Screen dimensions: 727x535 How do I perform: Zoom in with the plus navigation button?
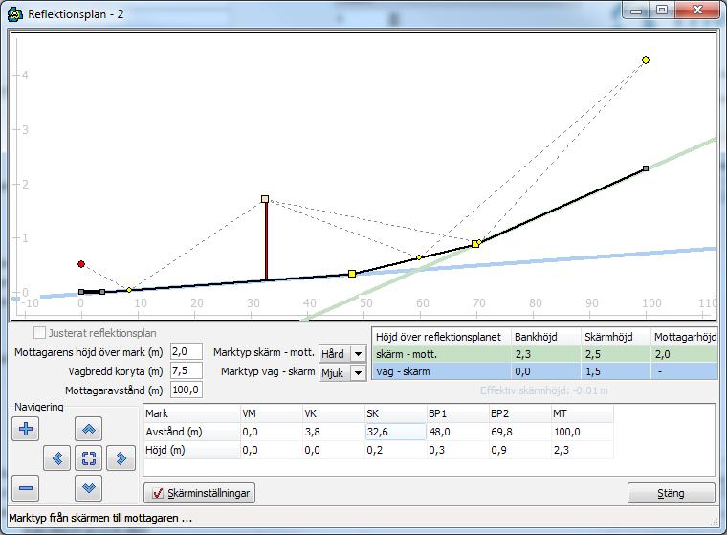click(x=26, y=428)
